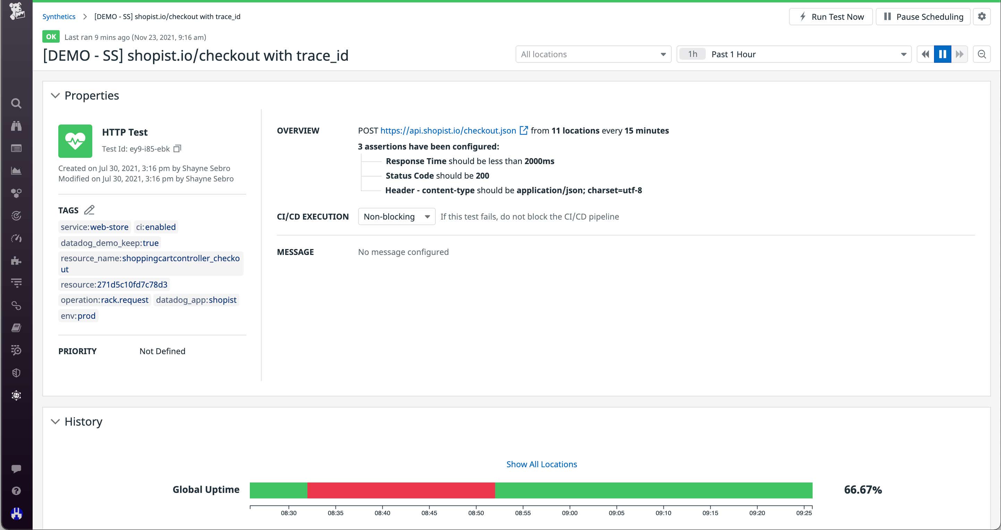Image resolution: width=1001 pixels, height=530 pixels.
Task: Click red downtime segment of Global Uptime bar
Action: pyautogui.click(x=401, y=490)
